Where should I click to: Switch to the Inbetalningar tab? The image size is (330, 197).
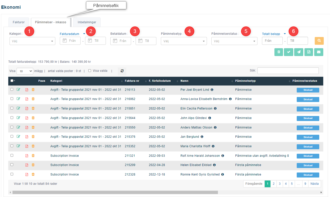pos(87,22)
